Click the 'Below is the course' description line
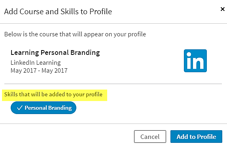 tap(75, 34)
